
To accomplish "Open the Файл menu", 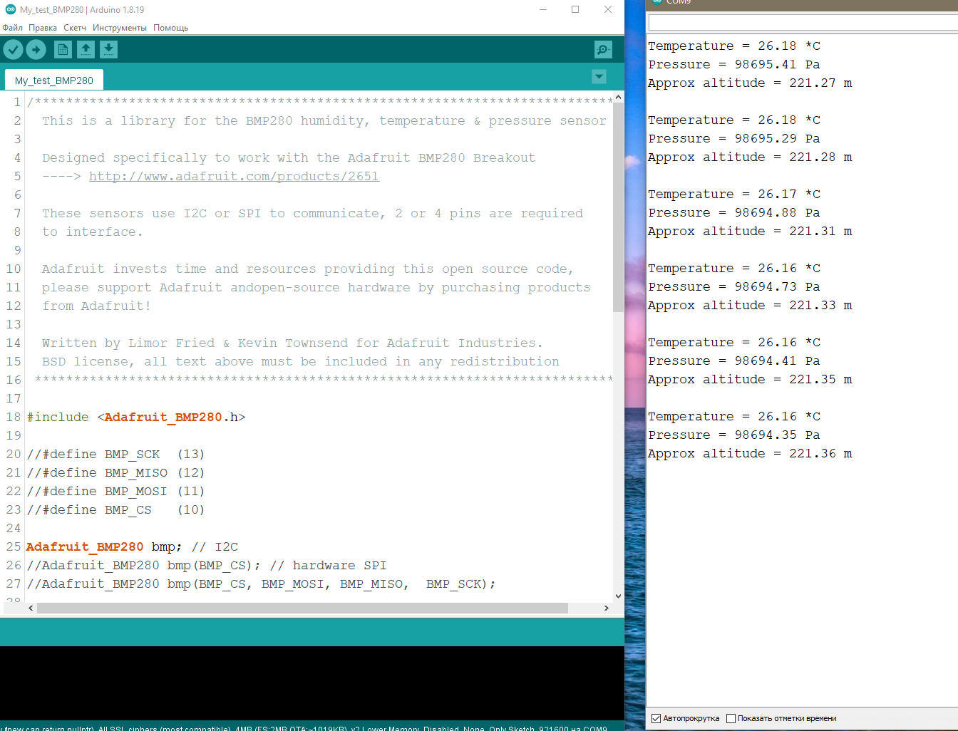I will (x=12, y=28).
